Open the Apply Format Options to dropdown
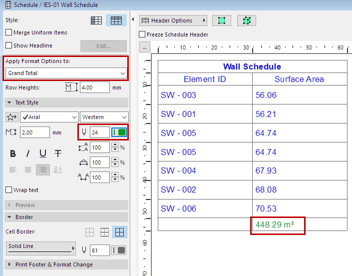 pyautogui.click(x=66, y=73)
